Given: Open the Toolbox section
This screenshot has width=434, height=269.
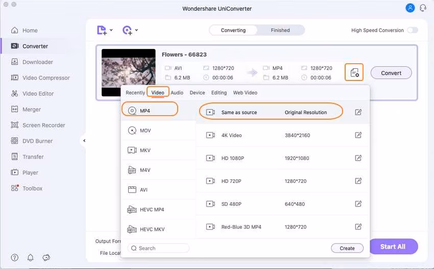Looking at the screenshot, I should [27, 189].
